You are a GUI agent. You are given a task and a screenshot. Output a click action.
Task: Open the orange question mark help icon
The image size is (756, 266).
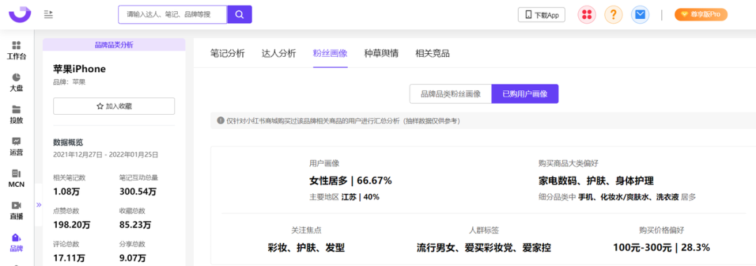click(613, 15)
